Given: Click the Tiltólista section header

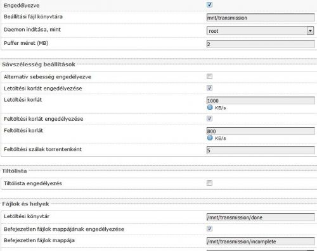Looking at the screenshot, I should point(15,171).
